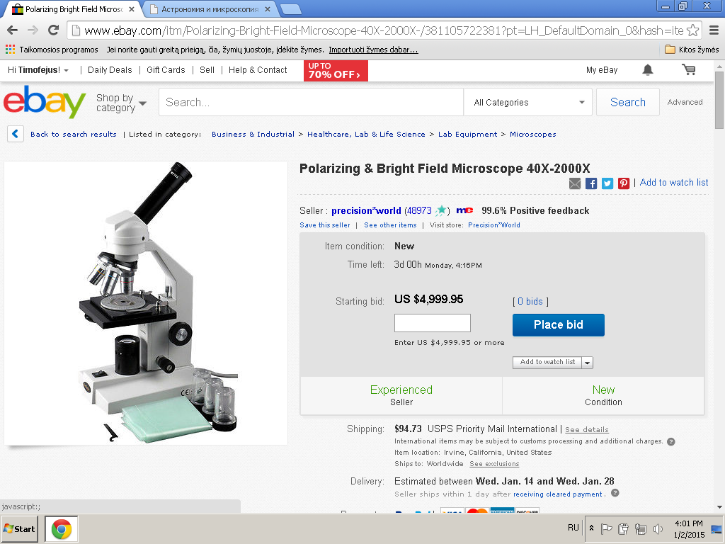Click the Sell menu link
The image size is (725, 544).
point(207,70)
